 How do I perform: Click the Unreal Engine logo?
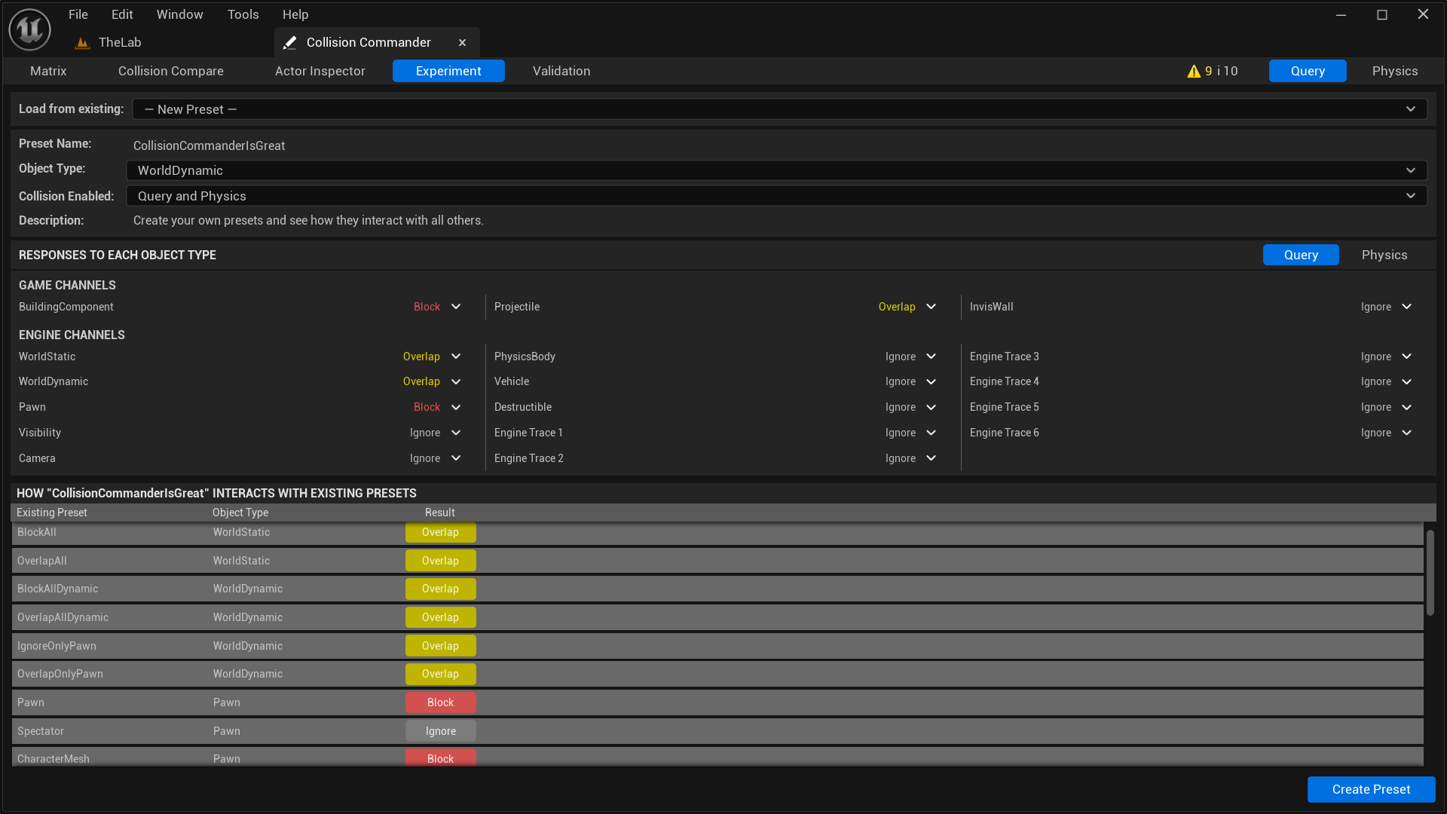(29, 29)
